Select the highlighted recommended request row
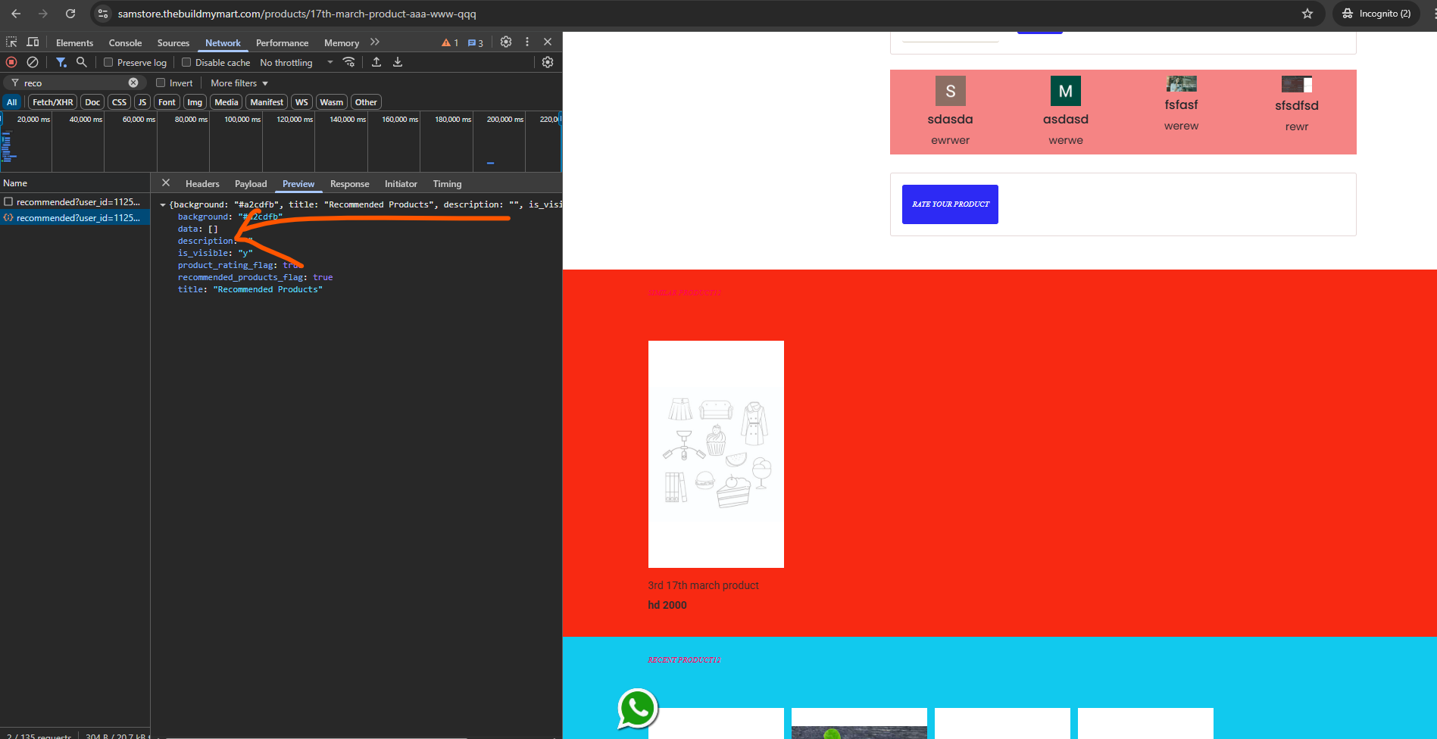 pyautogui.click(x=75, y=218)
